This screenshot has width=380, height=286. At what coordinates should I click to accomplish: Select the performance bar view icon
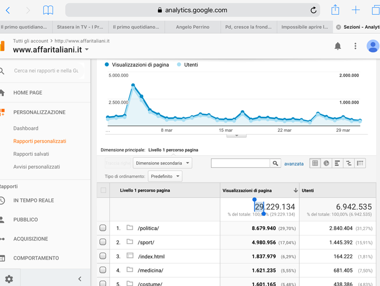coord(337,163)
